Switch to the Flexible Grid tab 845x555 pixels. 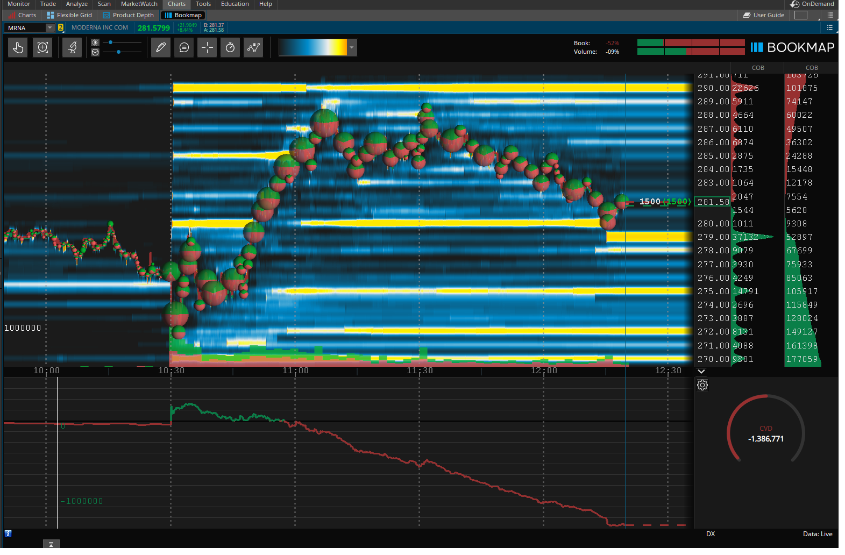point(69,15)
